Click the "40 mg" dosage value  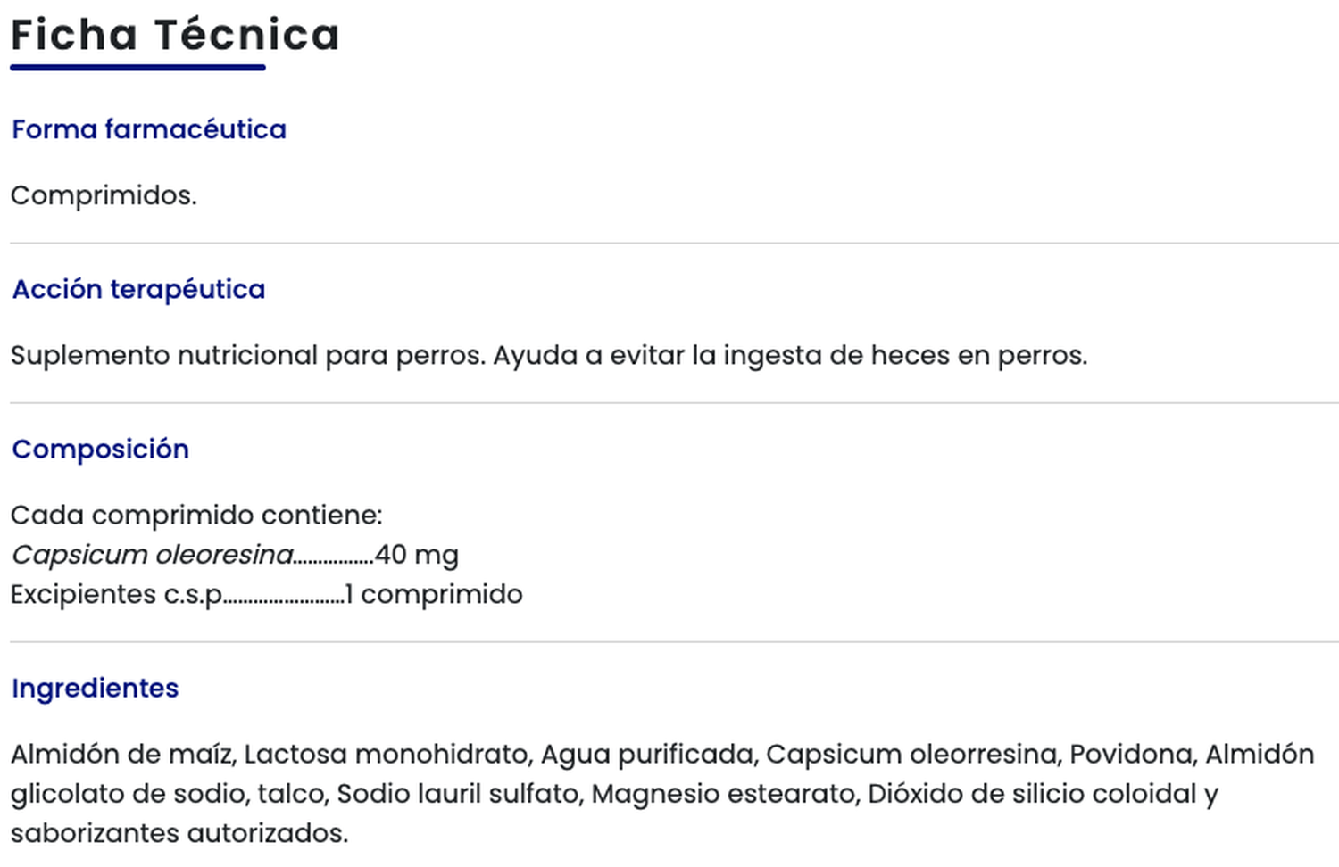(x=417, y=555)
